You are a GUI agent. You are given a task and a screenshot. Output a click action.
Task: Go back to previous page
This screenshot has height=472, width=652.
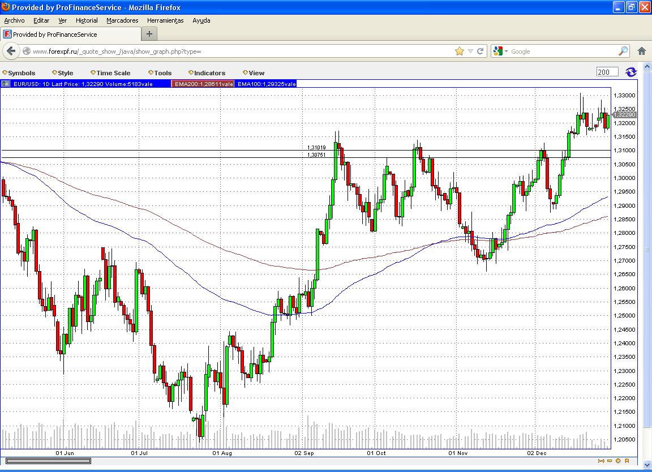(11, 51)
